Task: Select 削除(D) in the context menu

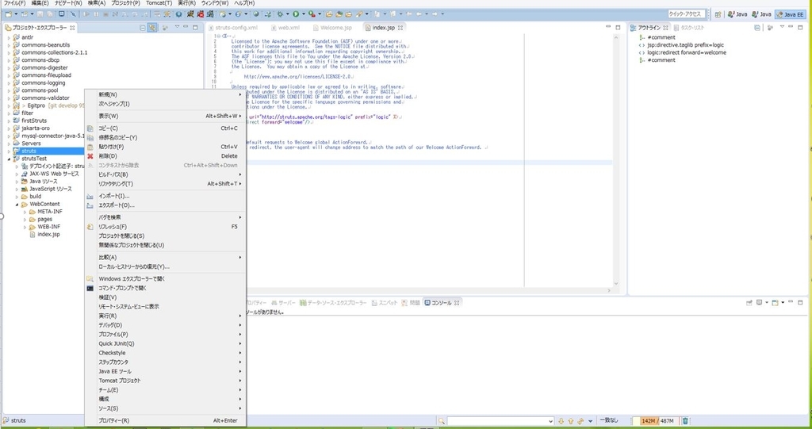Action: [x=165, y=156]
